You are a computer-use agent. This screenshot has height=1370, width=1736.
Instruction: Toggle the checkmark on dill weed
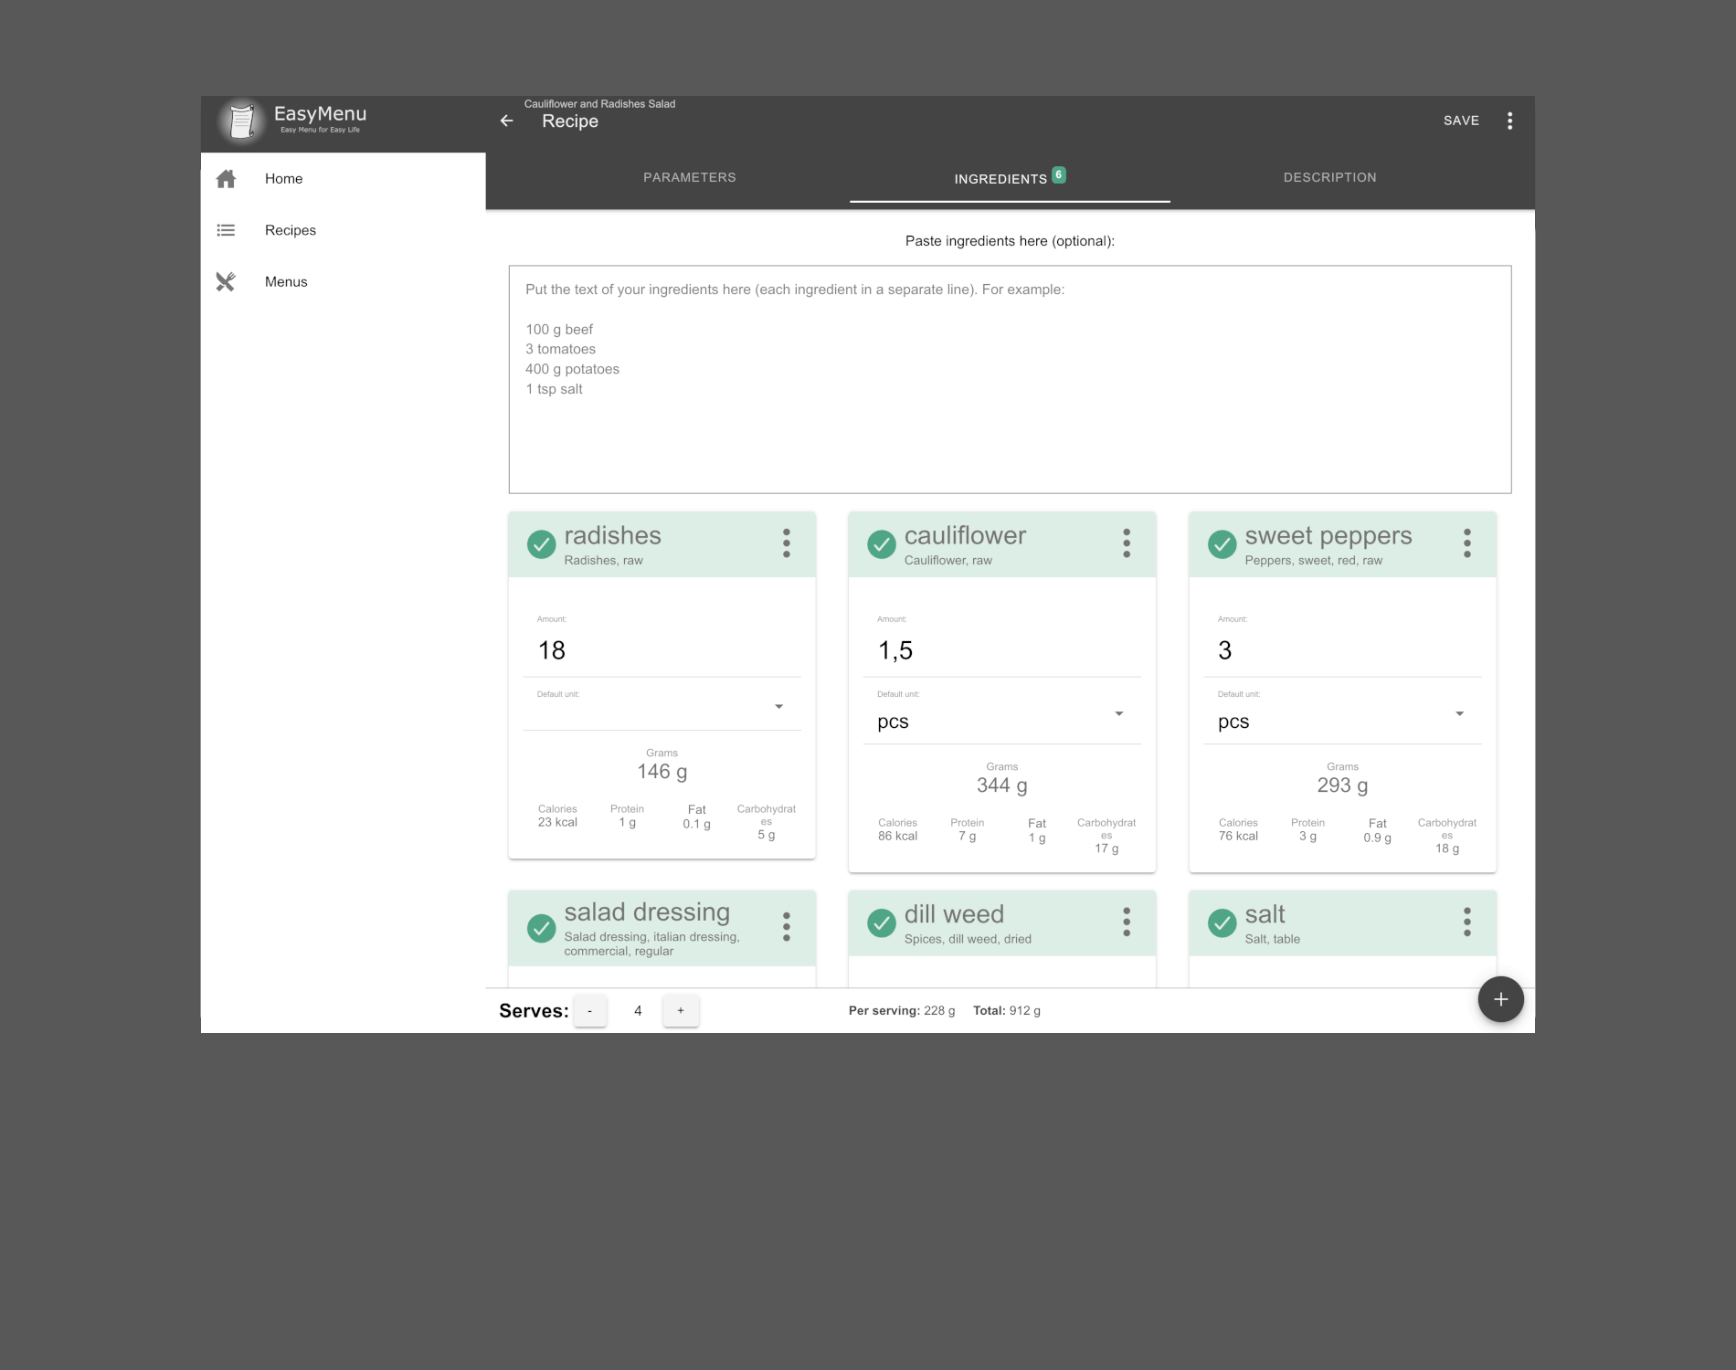click(881, 923)
